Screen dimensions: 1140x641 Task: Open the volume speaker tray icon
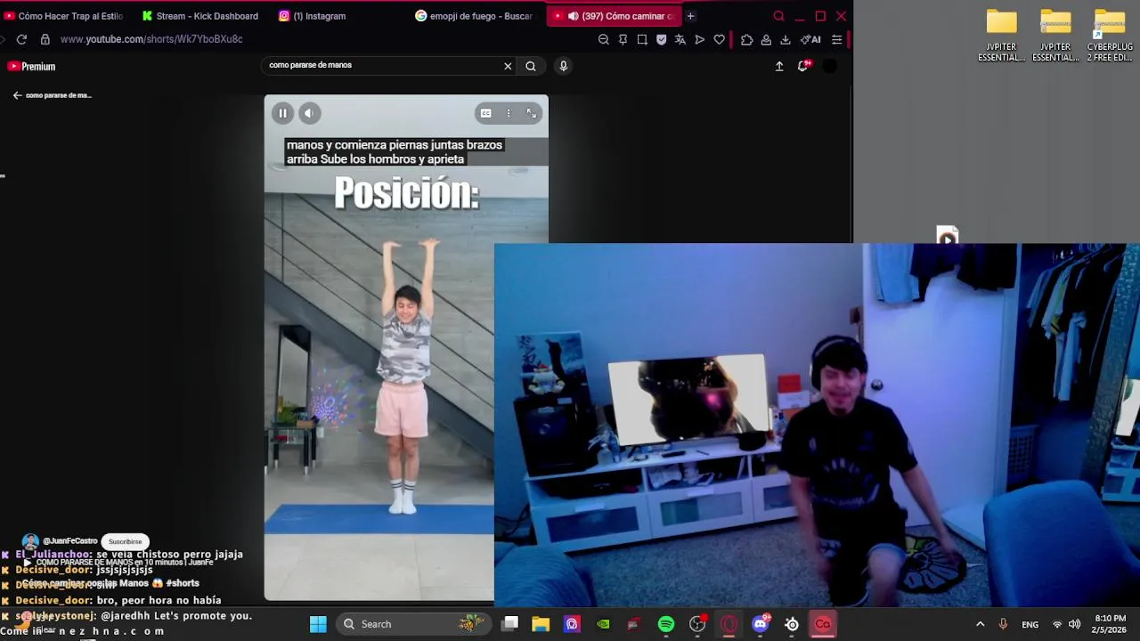pyautogui.click(x=1075, y=624)
